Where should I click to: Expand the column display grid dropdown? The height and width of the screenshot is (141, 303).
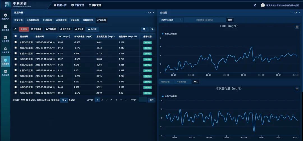[144, 29]
